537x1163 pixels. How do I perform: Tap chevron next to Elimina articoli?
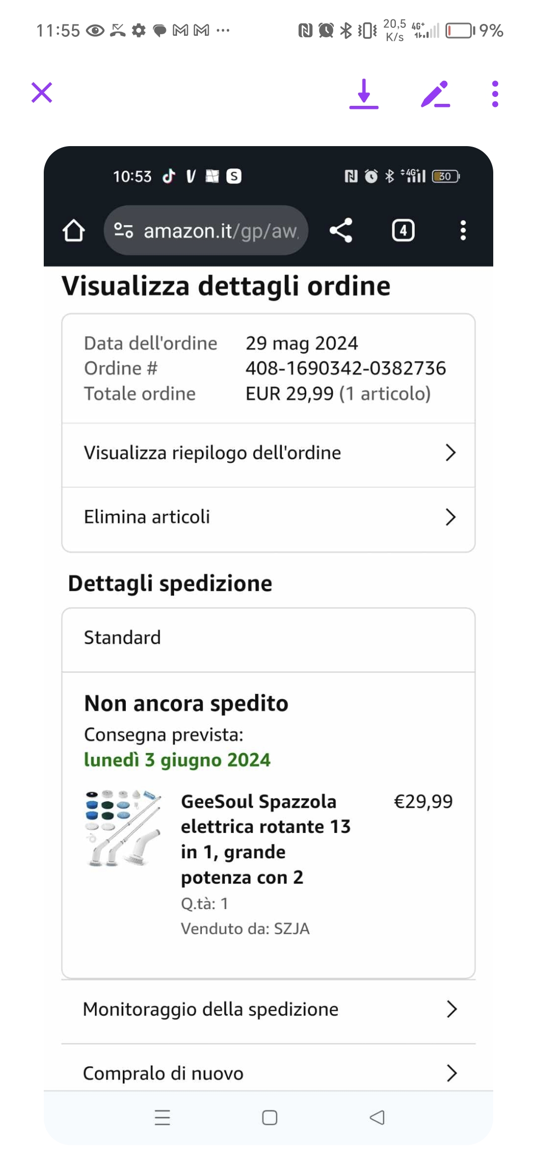[x=450, y=517]
